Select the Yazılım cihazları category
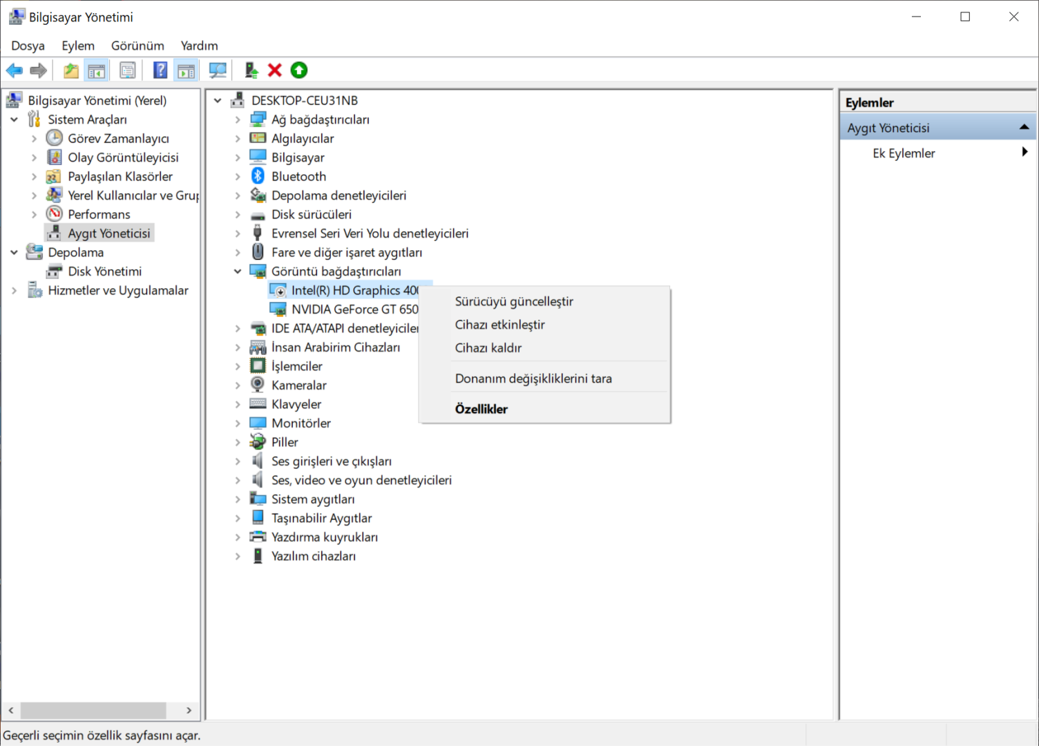This screenshot has height=746, width=1039. point(314,556)
